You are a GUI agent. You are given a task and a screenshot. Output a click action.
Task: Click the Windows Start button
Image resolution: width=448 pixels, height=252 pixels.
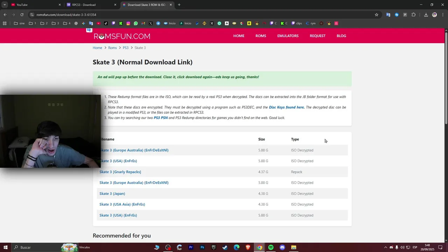point(6,247)
